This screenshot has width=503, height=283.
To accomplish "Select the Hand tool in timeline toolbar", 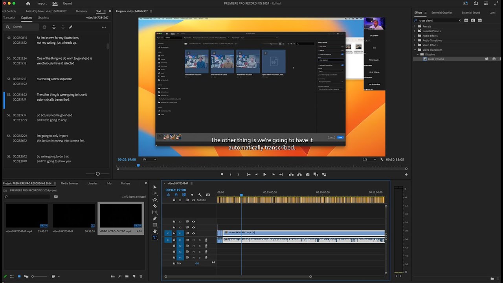I will coord(155,231).
